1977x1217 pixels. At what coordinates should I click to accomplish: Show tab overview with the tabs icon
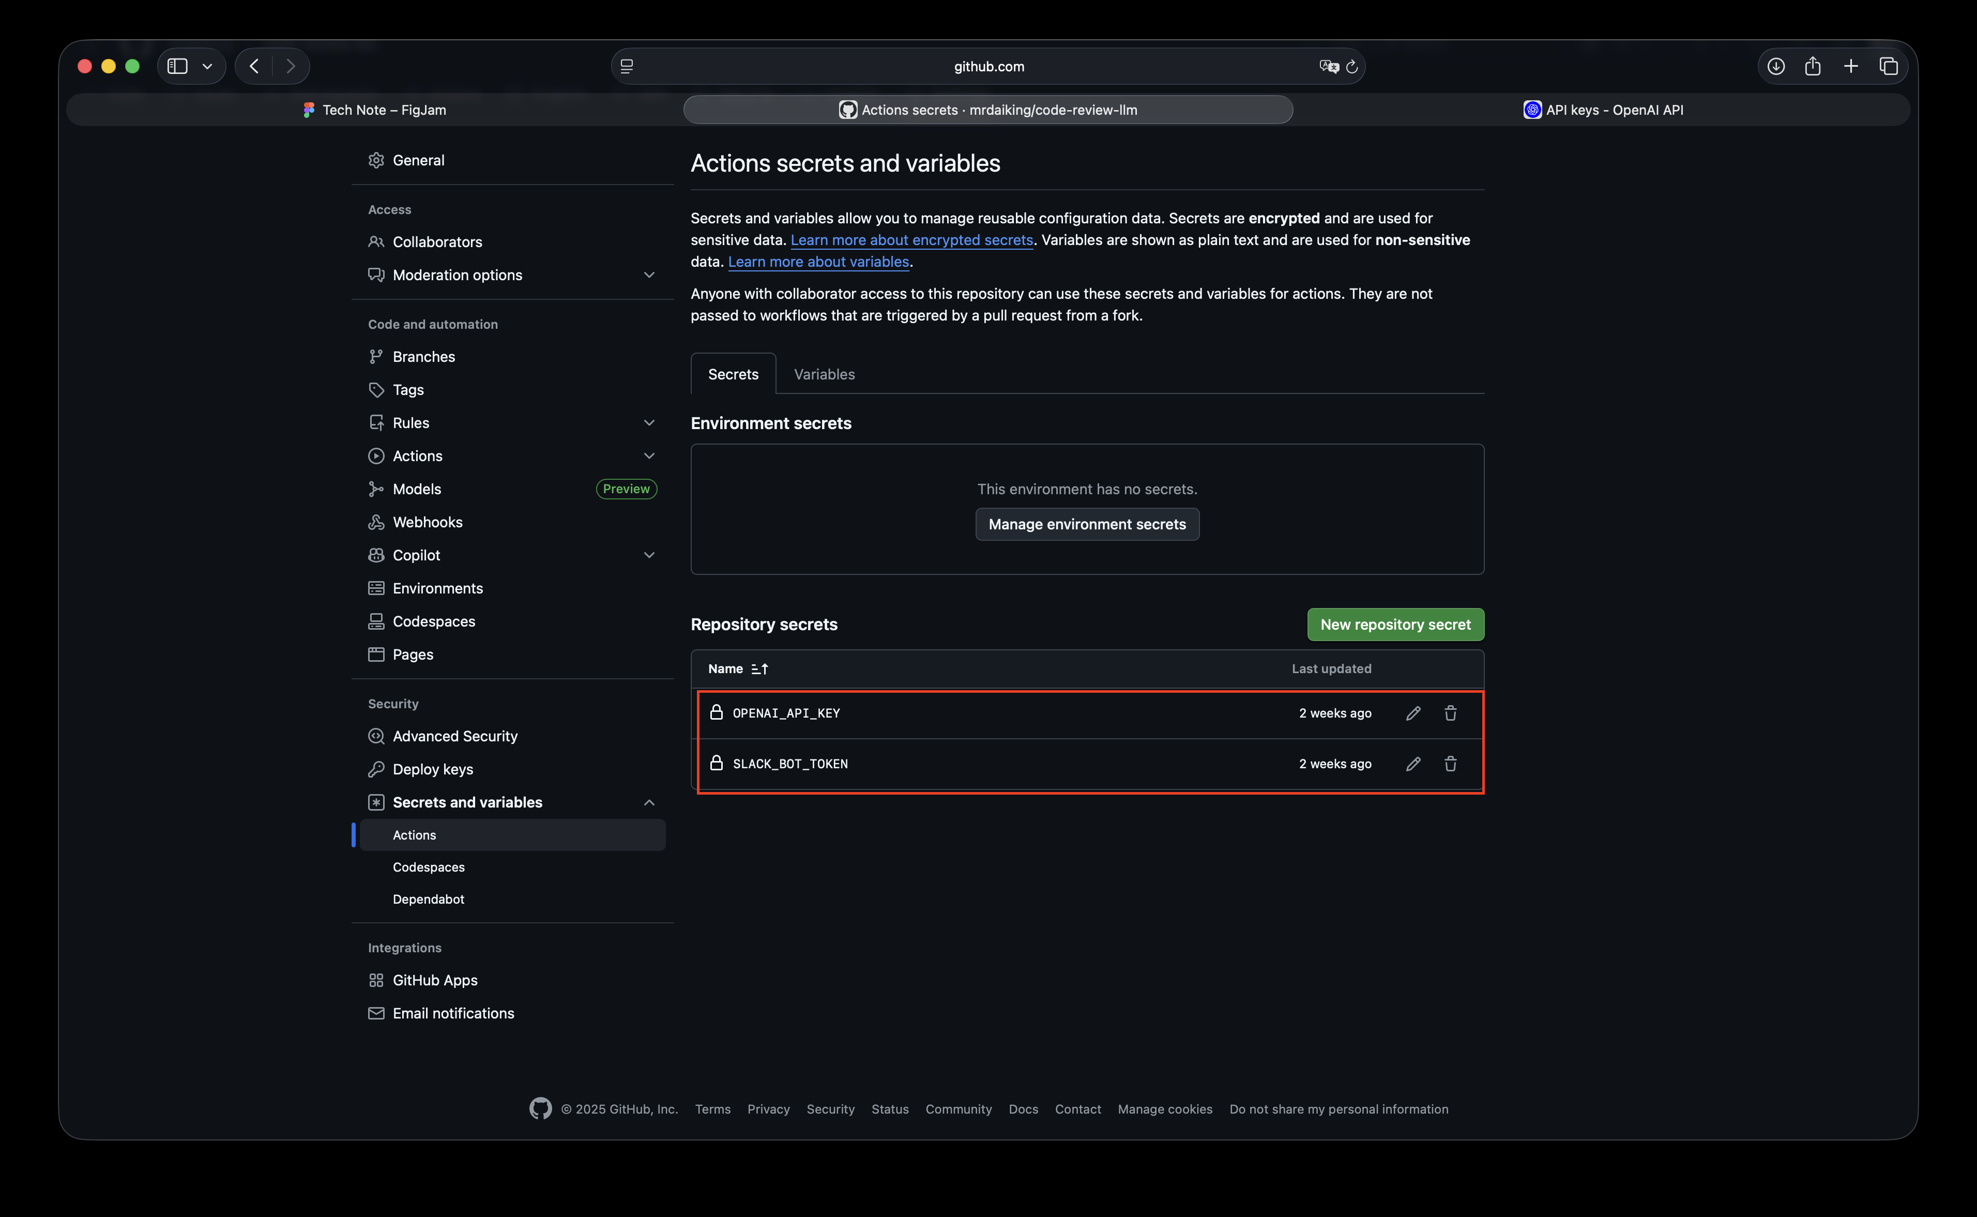1889,66
